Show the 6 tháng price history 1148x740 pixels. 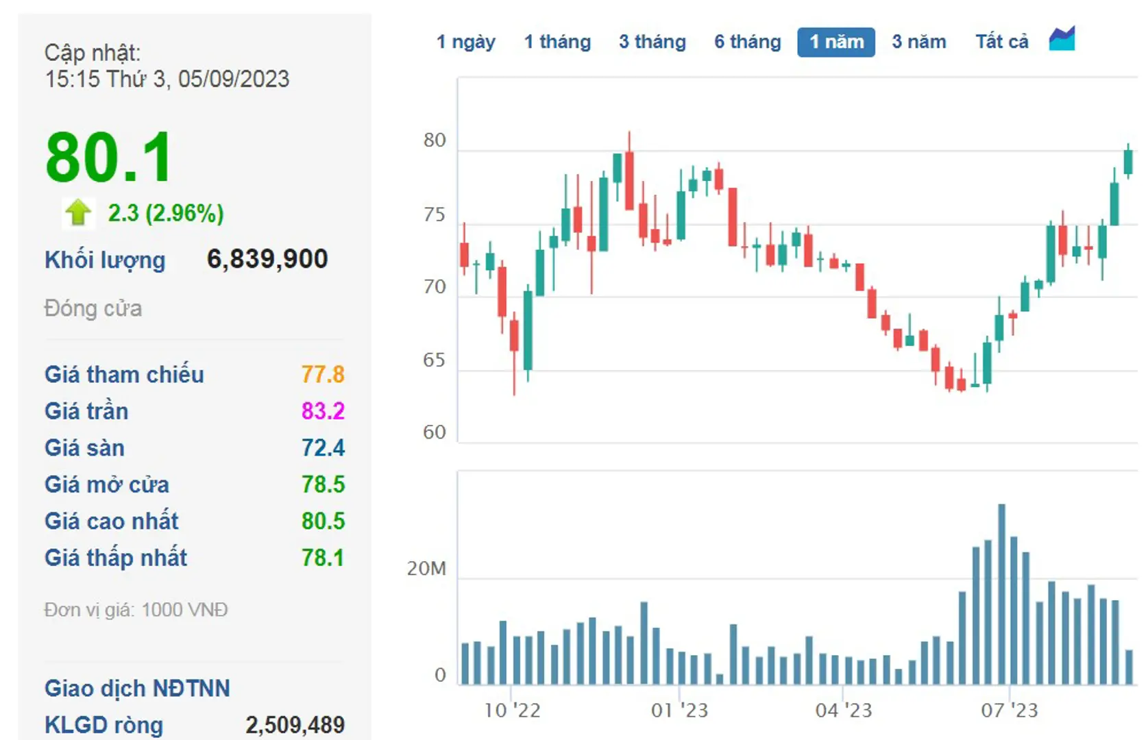pos(748,42)
